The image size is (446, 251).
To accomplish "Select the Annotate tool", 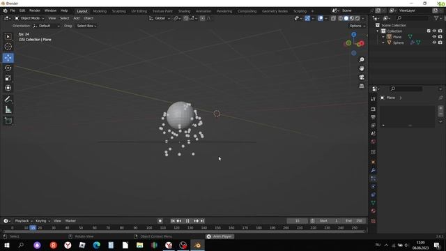I will [x=8, y=99].
